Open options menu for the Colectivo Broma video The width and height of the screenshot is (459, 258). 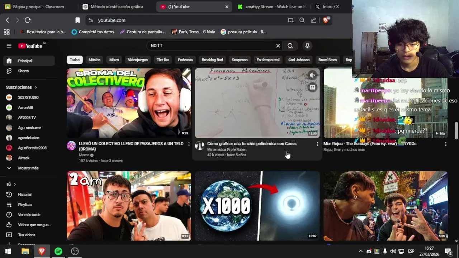(189, 144)
